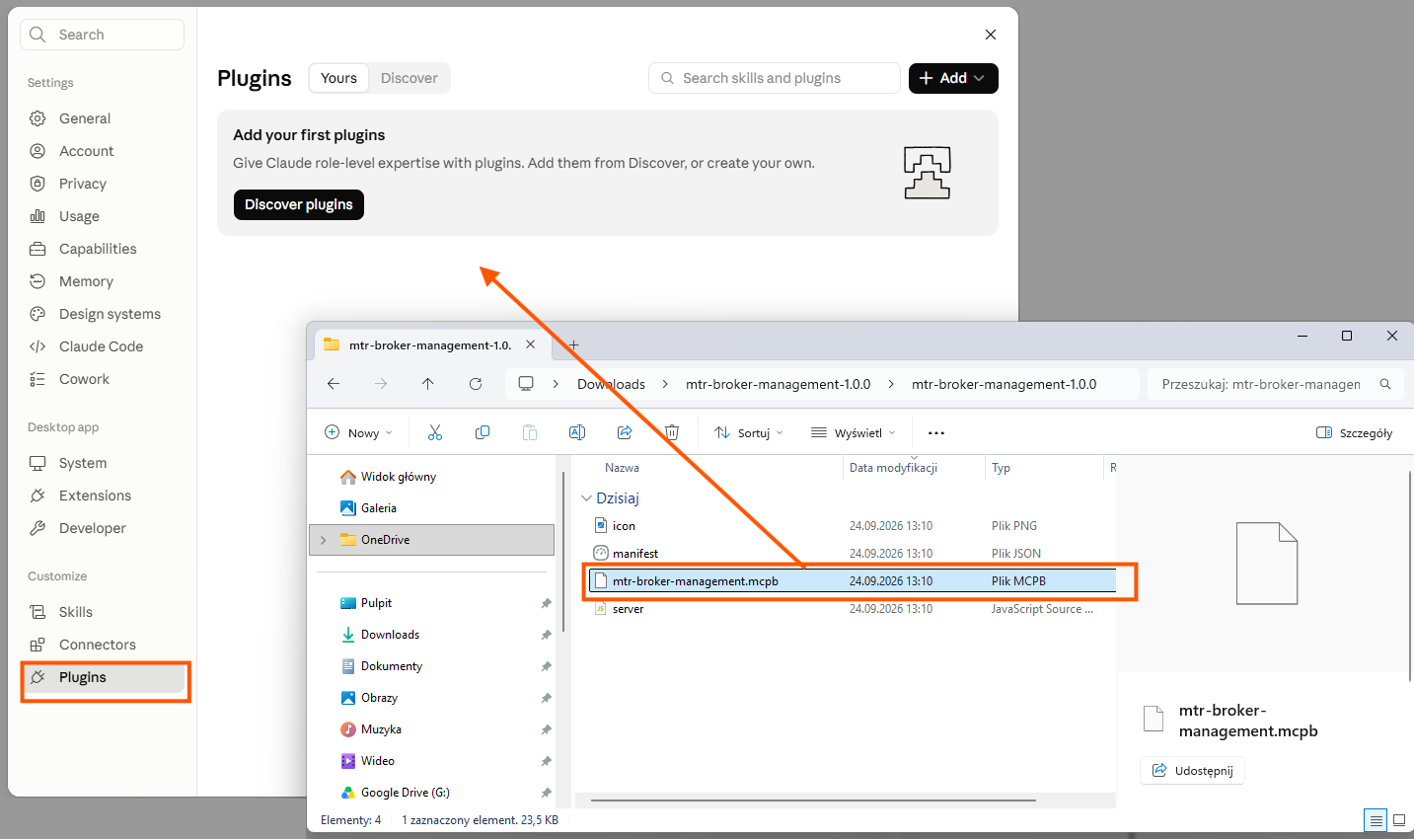Open the Add dropdown button
The width and height of the screenshot is (1414, 839).
pos(953,78)
